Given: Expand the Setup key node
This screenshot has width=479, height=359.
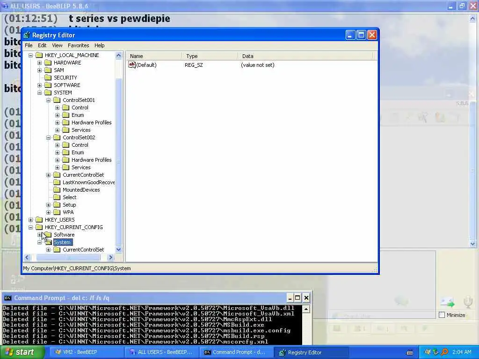Looking at the screenshot, I should pos(48,205).
